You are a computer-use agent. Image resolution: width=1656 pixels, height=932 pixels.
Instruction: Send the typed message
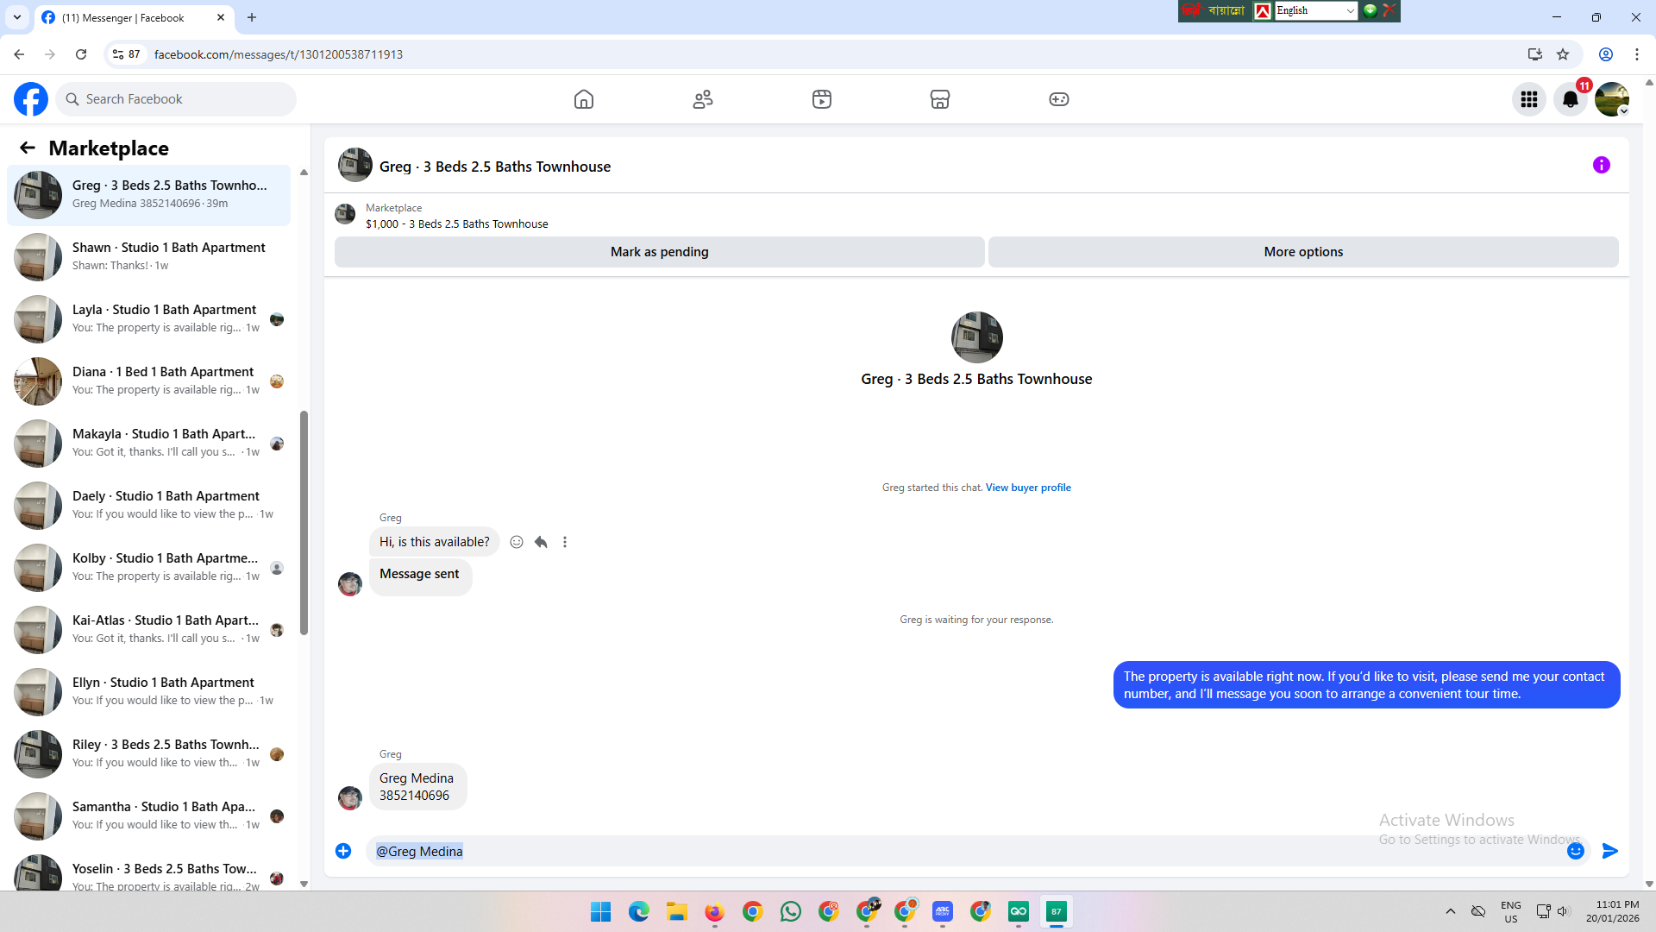pos(1610,851)
